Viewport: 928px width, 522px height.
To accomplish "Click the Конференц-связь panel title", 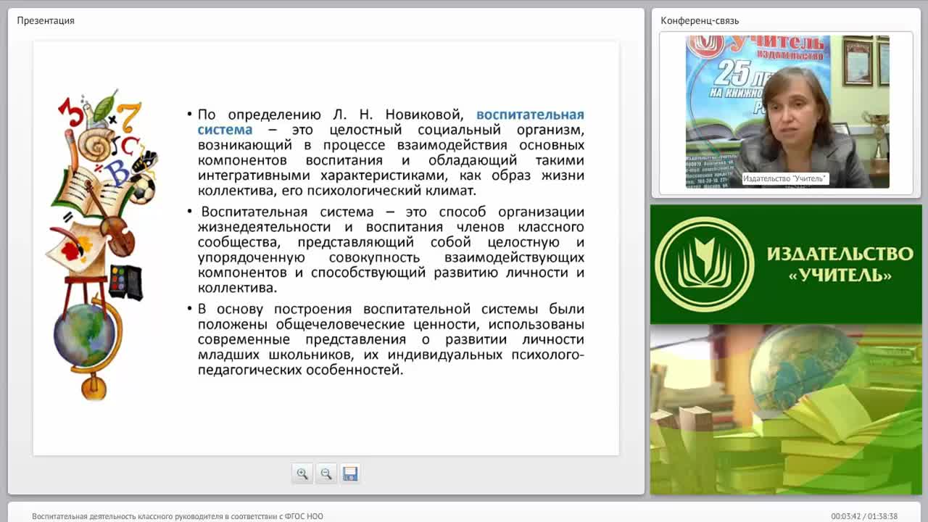I will click(700, 20).
